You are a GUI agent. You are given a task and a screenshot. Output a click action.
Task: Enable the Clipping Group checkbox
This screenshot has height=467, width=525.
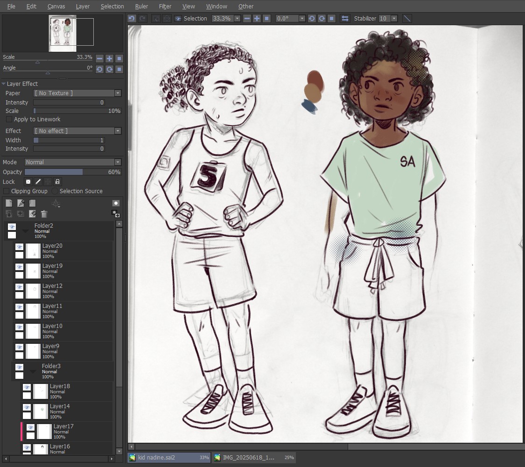pos(6,191)
